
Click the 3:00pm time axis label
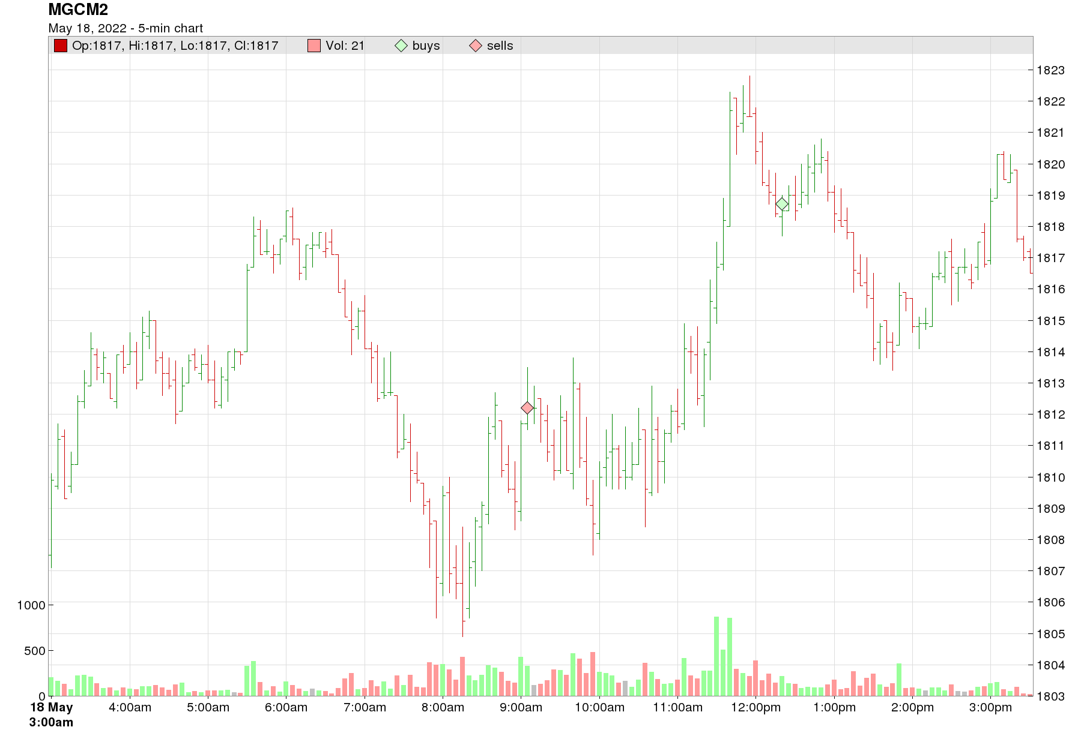tap(991, 707)
